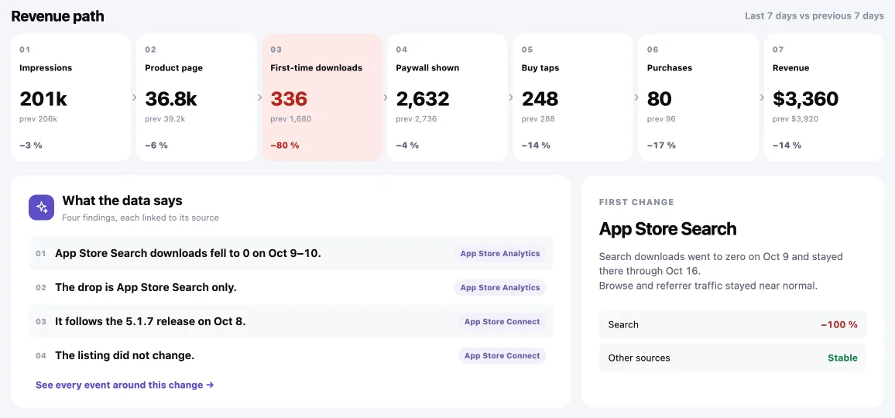Click the −80 % change value

284,145
